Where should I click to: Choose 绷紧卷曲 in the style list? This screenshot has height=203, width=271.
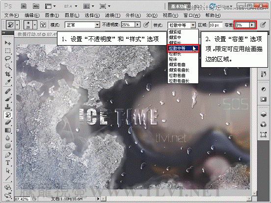(183, 65)
